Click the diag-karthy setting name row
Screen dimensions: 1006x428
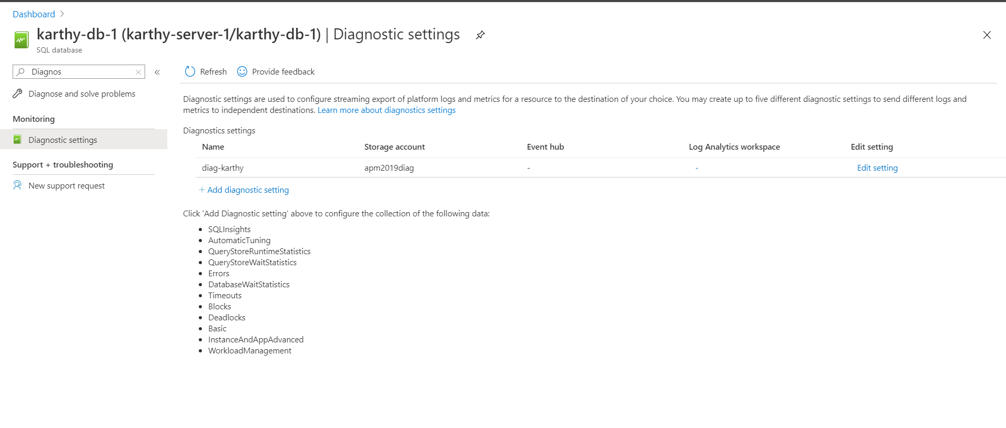pyautogui.click(x=223, y=168)
